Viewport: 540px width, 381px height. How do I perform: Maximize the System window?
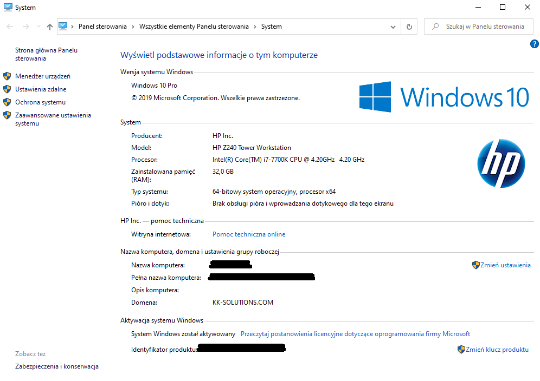(503, 7)
